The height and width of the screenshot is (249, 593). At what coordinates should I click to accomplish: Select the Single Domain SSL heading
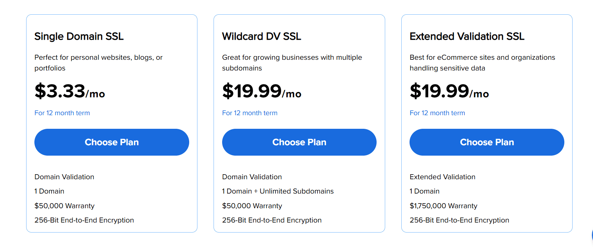pyautogui.click(x=79, y=36)
